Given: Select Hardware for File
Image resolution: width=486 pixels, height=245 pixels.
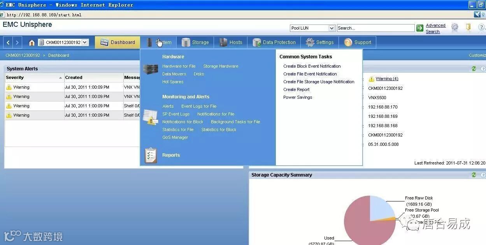Looking at the screenshot, I should pos(179,66).
